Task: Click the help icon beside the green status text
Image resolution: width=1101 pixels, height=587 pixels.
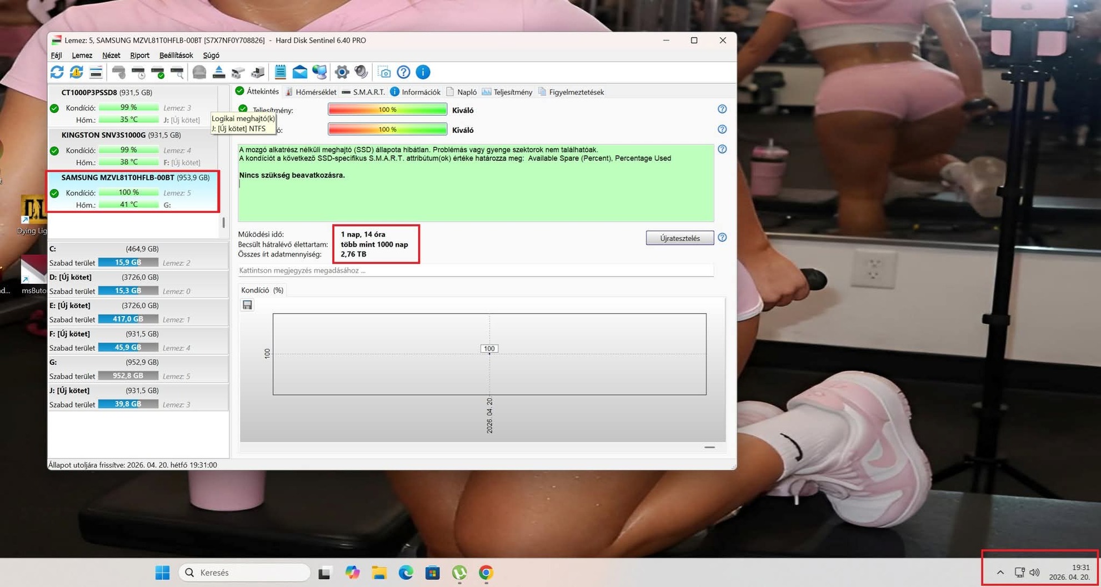Action: click(x=722, y=149)
